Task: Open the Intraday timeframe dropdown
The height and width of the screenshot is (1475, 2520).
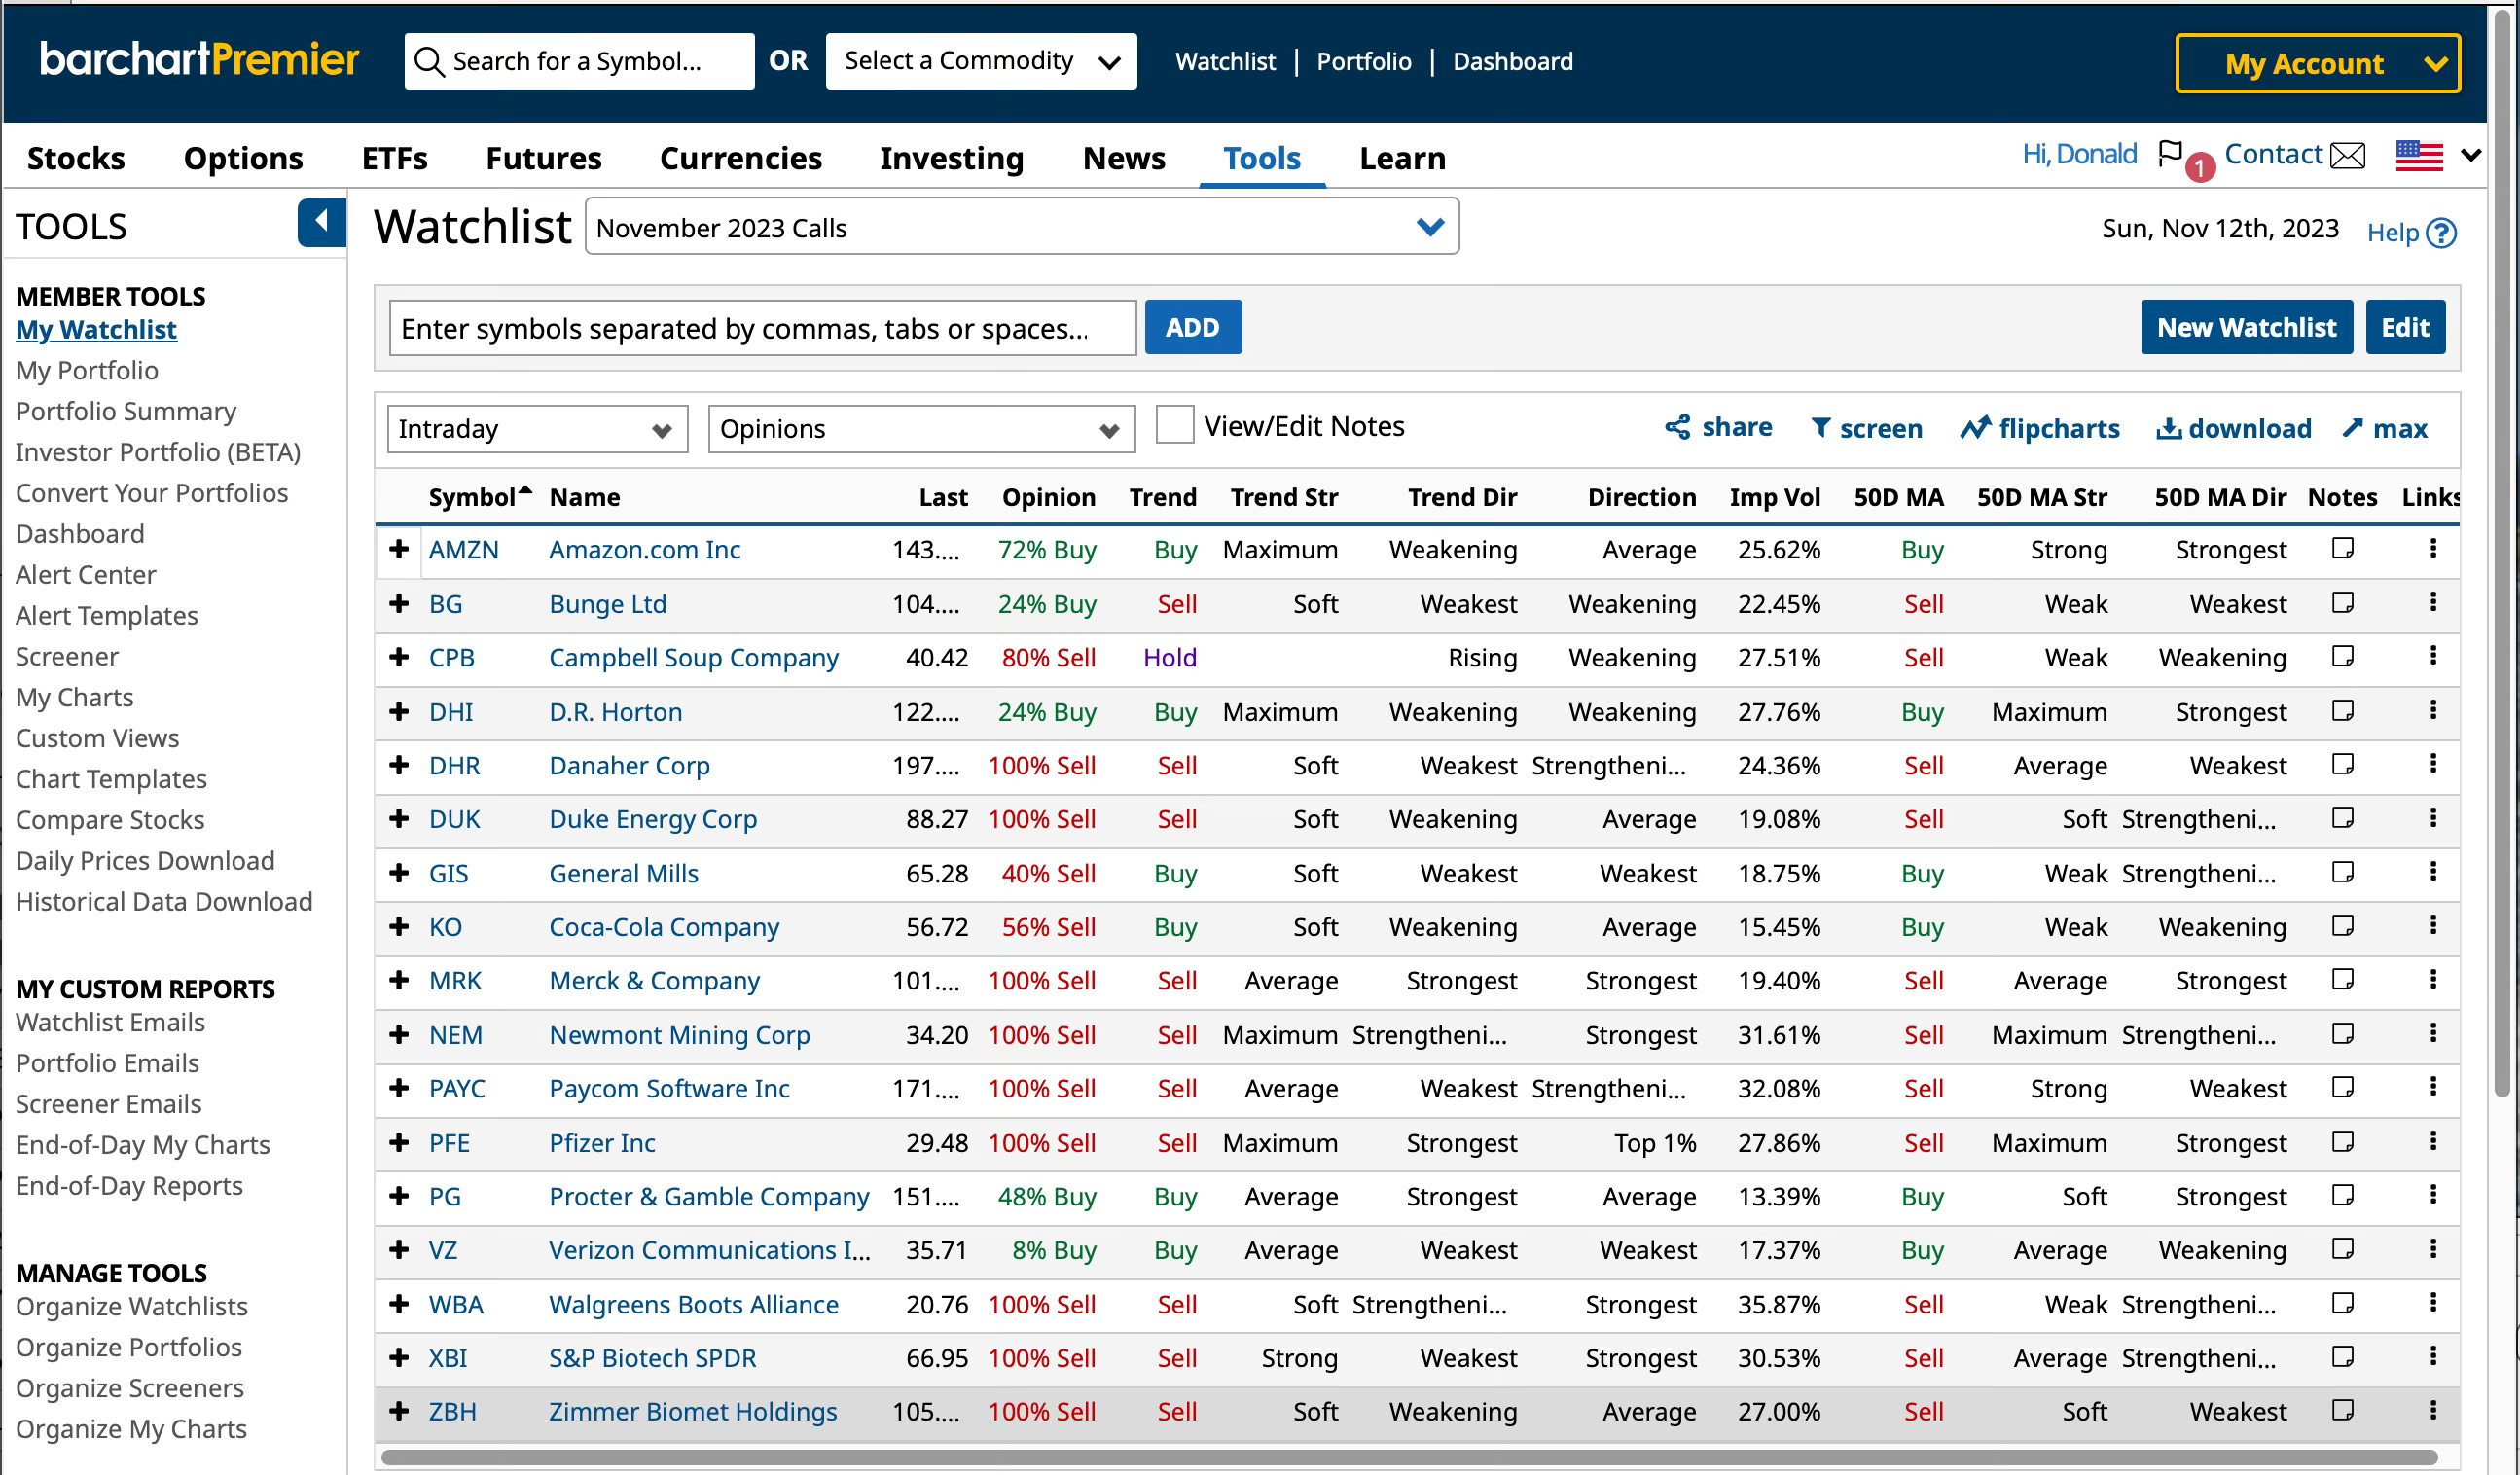Action: coord(537,429)
